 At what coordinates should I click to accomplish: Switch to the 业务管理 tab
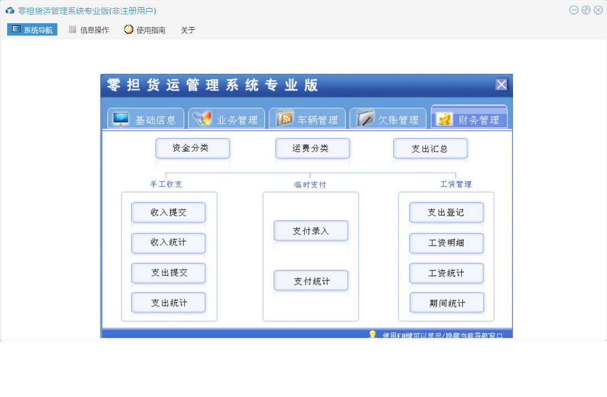coord(227,118)
